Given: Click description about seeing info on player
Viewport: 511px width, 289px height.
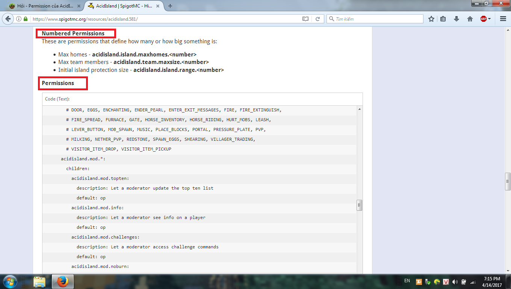Looking at the screenshot, I should pyautogui.click(x=141, y=218).
